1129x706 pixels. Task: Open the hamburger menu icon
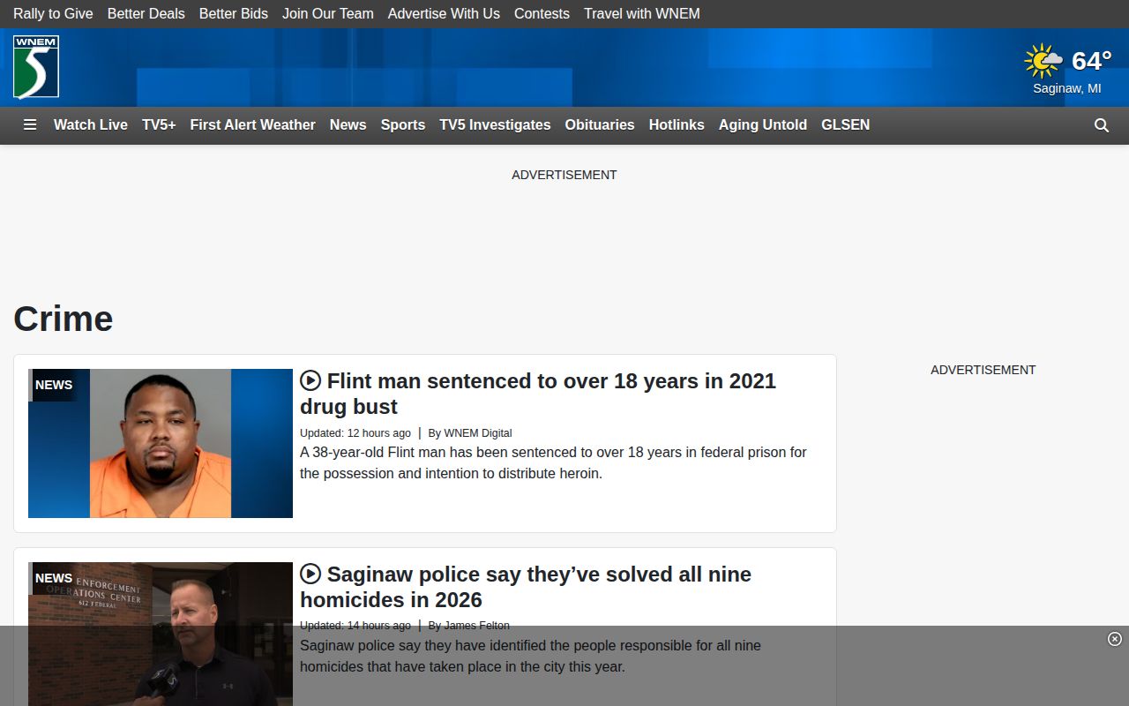(x=30, y=124)
